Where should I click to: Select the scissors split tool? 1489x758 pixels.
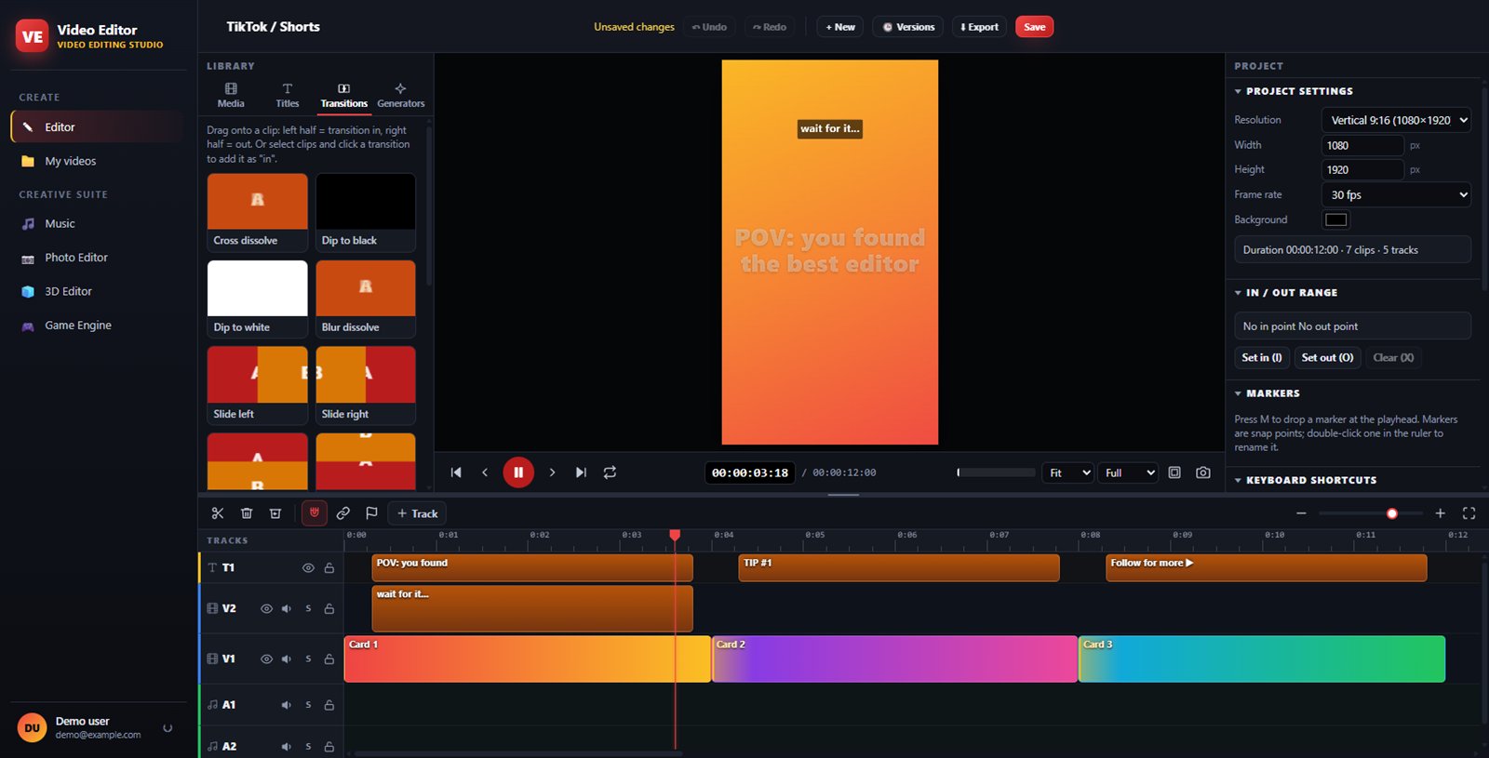click(x=218, y=513)
